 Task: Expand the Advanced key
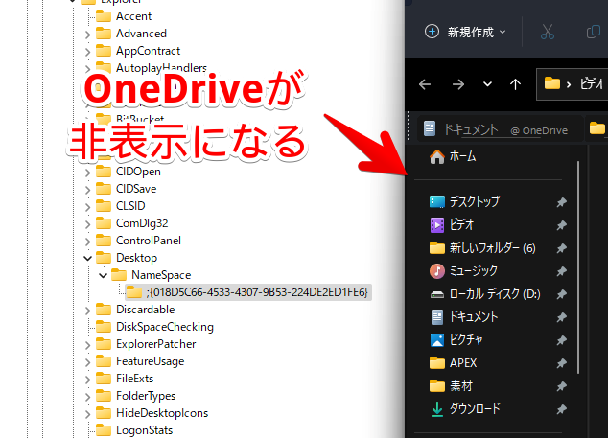point(88,35)
